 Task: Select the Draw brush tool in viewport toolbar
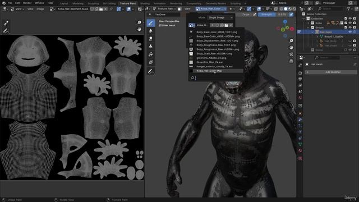pyautogui.click(x=151, y=23)
